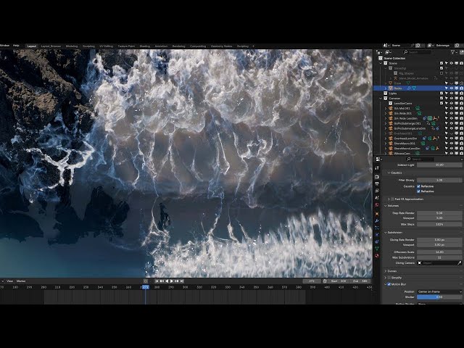Image resolution: width=464 pixels, height=348 pixels.
Task: Jump to the timeline end frame
Action: (x=182, y=281)
